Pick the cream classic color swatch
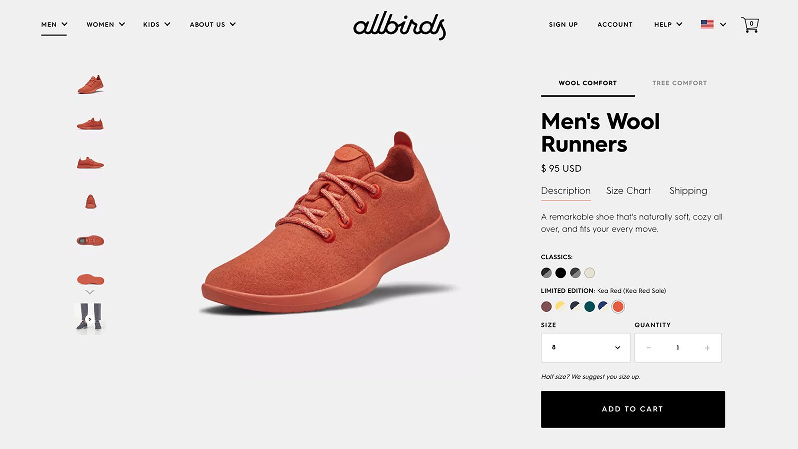Screen dimensions: 798x449 click(x=590, y=273)
